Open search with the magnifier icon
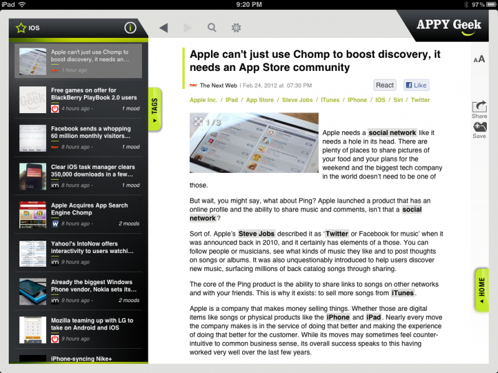The height and width of the screenshot is (373, 498). point(212,27)
